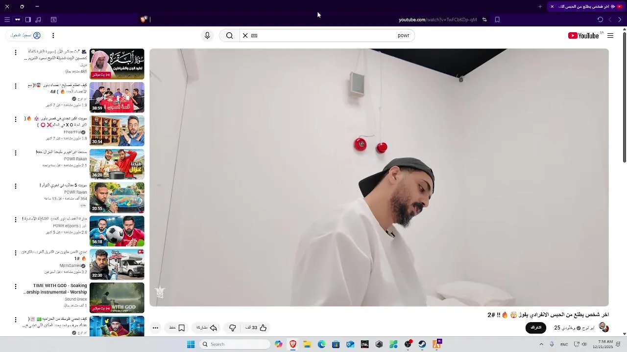The image size is (627, 352).
Task: Click the sign-in button with profile icon
Action: 25,36
